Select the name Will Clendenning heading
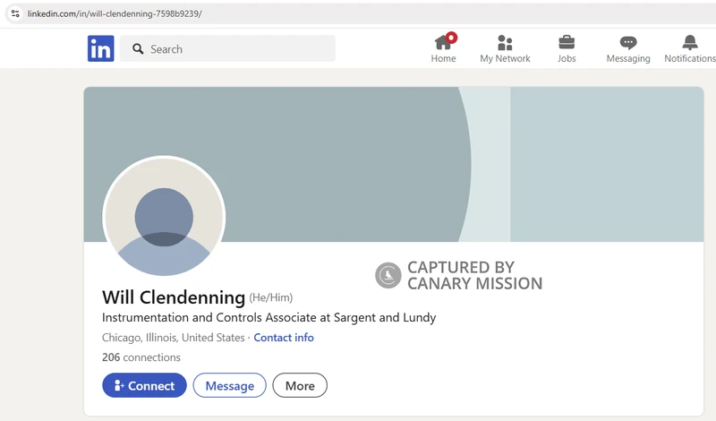 tap(174, 297)
